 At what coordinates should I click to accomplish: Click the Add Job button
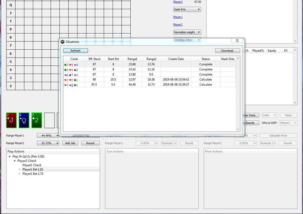click(70, 143)
